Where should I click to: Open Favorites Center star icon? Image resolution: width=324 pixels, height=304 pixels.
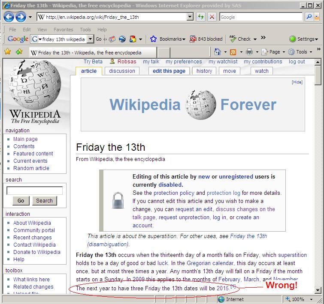[7, 52]
